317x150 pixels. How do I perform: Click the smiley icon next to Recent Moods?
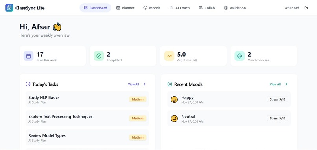pos(170,84)
